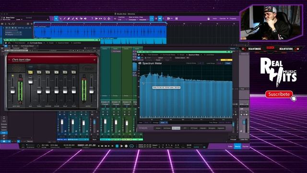The image size is (307, 173).
Task: Open the Slow average speed dropdown
Action: [164, 123]
